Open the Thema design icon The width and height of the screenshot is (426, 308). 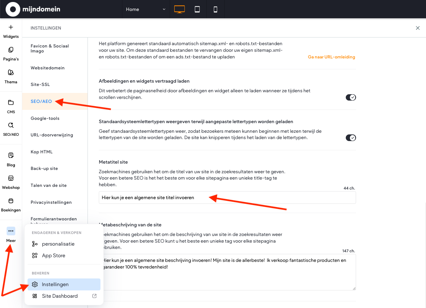pyautogui.click(x=11, y=73)
